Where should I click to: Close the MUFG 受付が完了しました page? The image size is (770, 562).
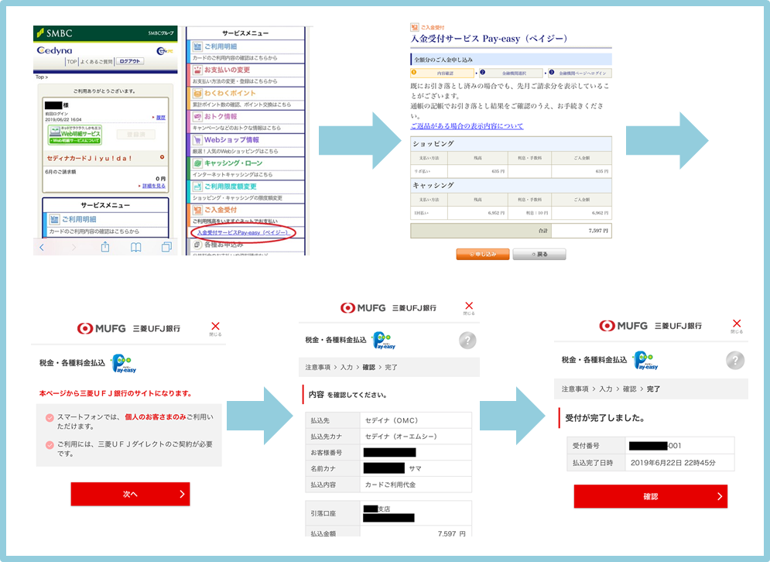click(737, 325)
